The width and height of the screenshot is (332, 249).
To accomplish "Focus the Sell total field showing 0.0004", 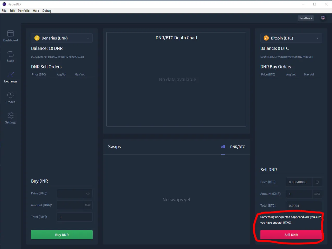I will [x=304, y=206].
